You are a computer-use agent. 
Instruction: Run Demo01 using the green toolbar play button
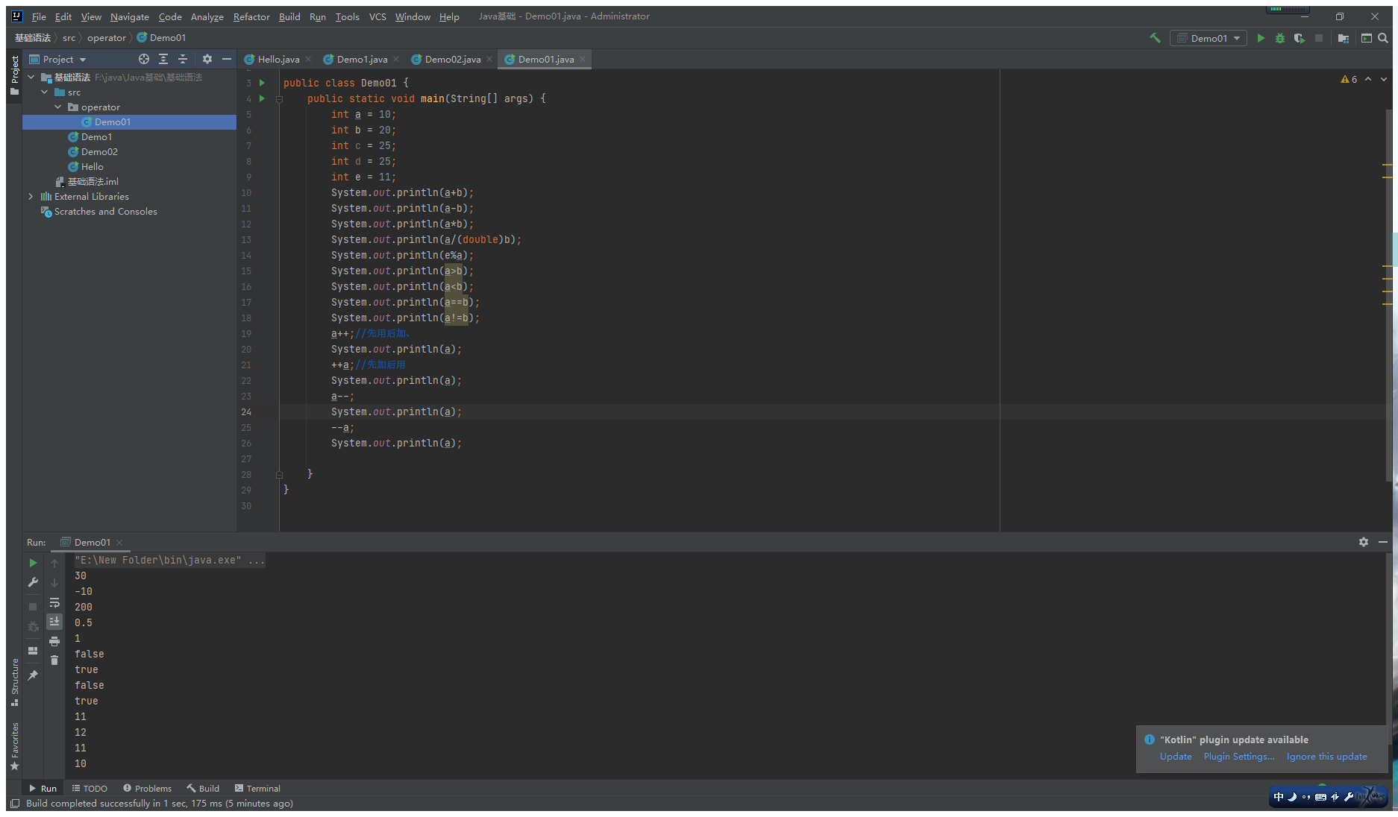(x=1261, y=38)
